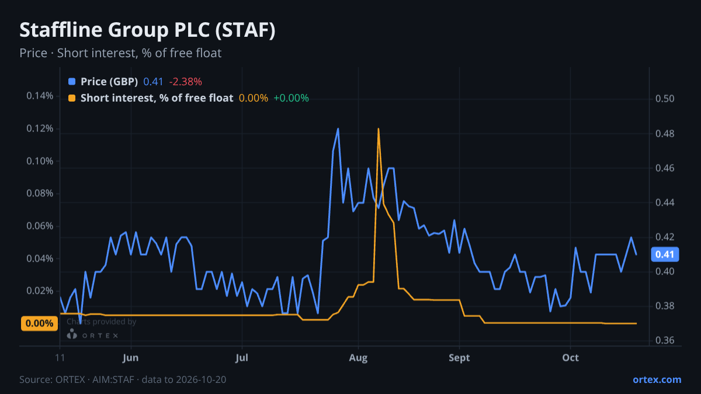701x394 pixels.
Task: Click the 0.04% left axis label
Action: (40, 259)
